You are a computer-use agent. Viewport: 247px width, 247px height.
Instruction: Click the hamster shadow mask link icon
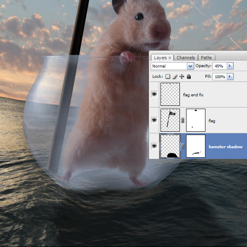point(183,146)
